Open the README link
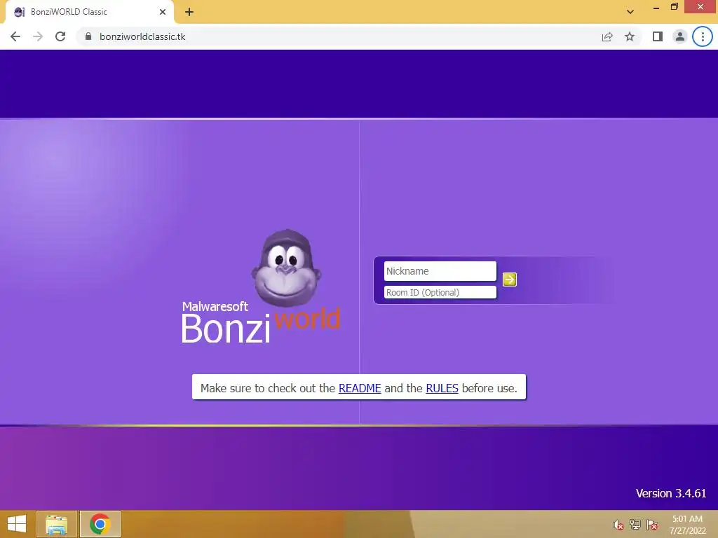The height and width of the screenshot is (538, 718). (x=360, y=388)
